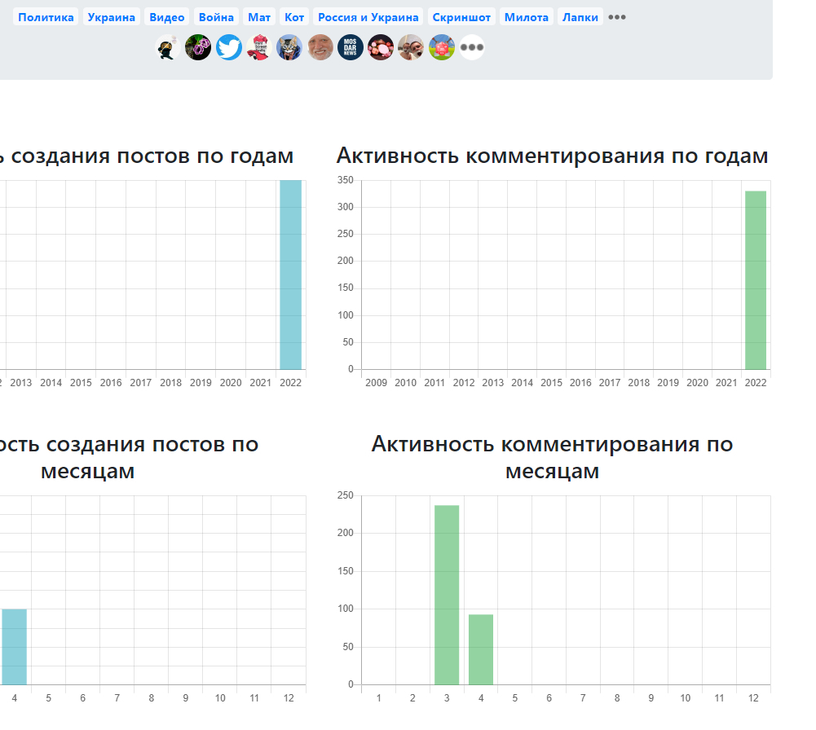Click axis label 2015 in yearly comments chart
Viewport: 816px width, 730px height.
tap(552, 383)
